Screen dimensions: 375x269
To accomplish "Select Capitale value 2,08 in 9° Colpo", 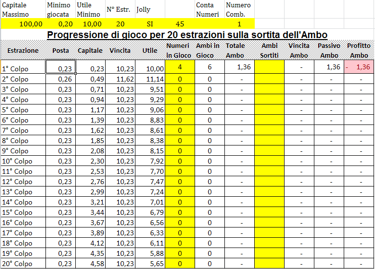I will pos(90,151).
